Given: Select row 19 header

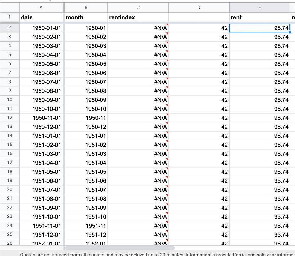Looking at the screenshot, I should [x=10, y=180].
